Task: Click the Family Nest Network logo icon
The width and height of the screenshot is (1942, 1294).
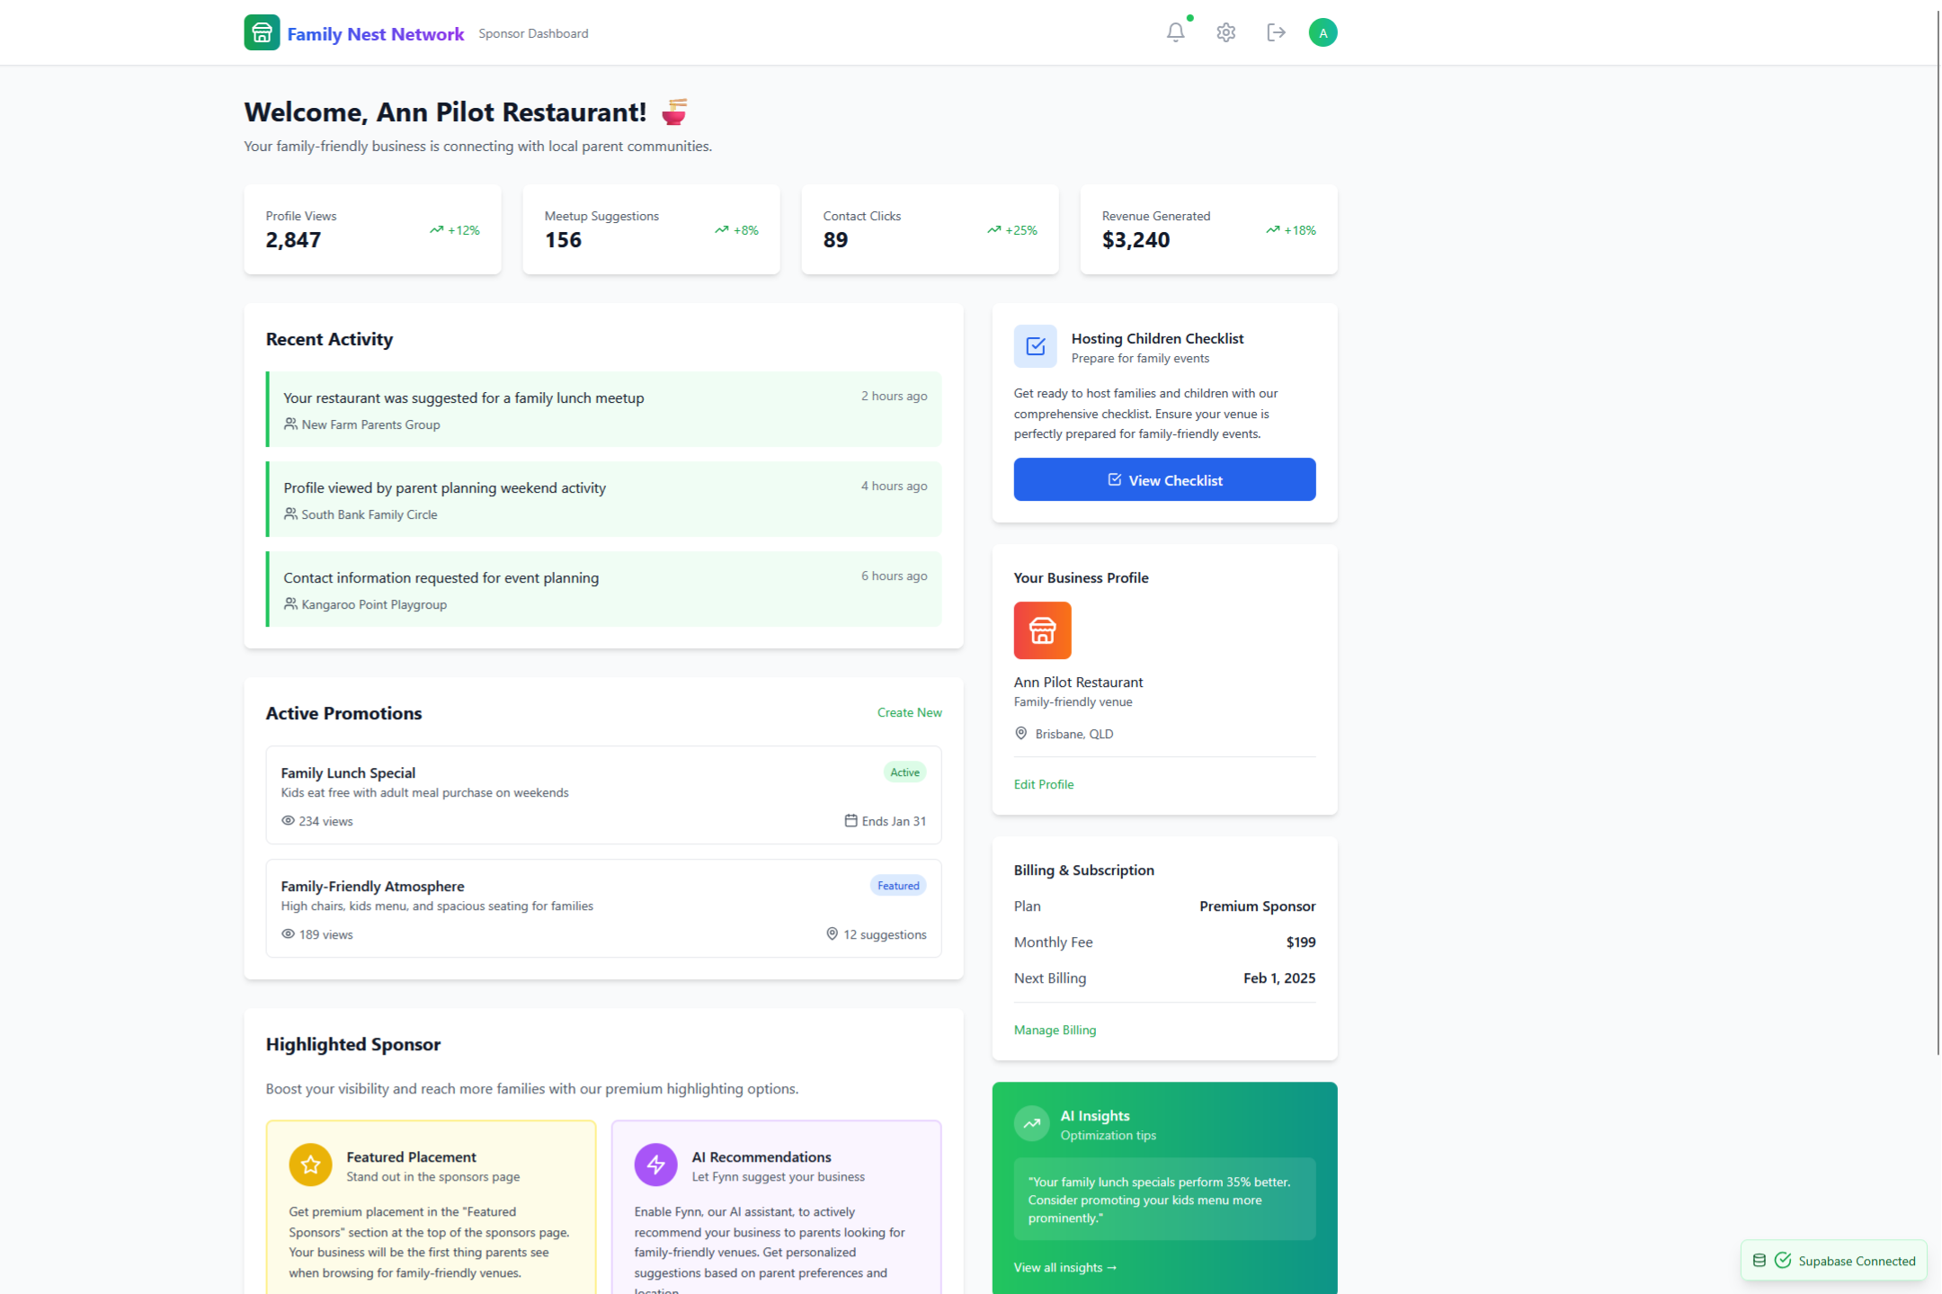Action: tap(262, 32)
